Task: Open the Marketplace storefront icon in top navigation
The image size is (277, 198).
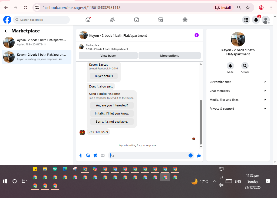Action: 161,20
